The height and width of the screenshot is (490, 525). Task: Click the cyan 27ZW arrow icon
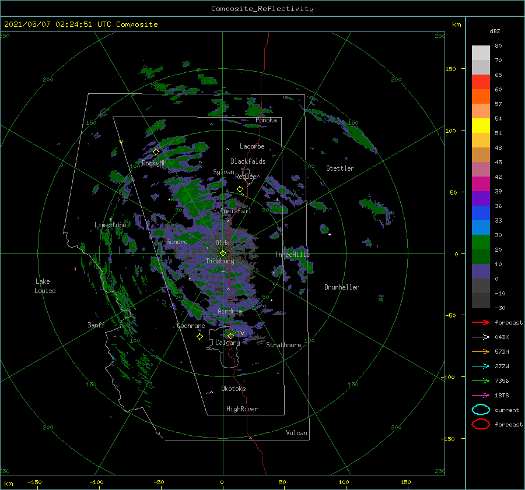(x=481, y=366)
